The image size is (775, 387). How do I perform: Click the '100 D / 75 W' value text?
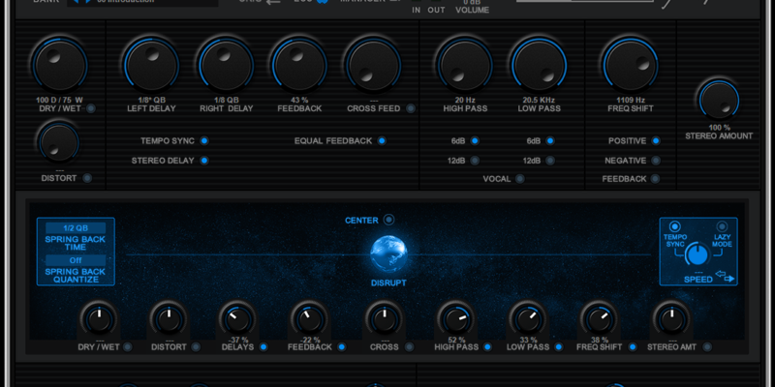click(59, 100)
